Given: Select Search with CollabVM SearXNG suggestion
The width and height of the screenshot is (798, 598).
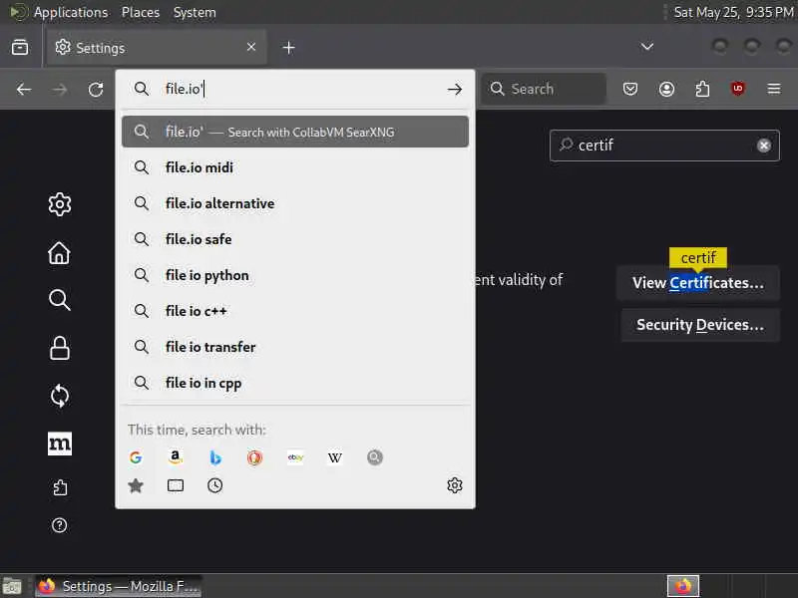Looking at the screenshot, I should pos(295,132).
